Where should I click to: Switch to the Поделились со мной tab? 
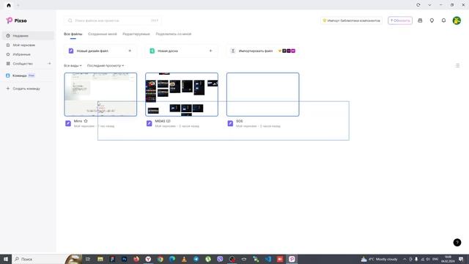point(173,34)
